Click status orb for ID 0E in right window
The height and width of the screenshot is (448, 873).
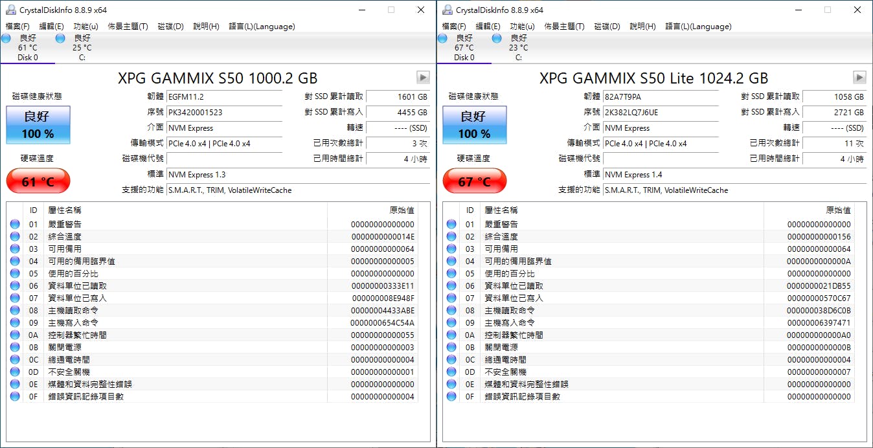click(451, 384)
